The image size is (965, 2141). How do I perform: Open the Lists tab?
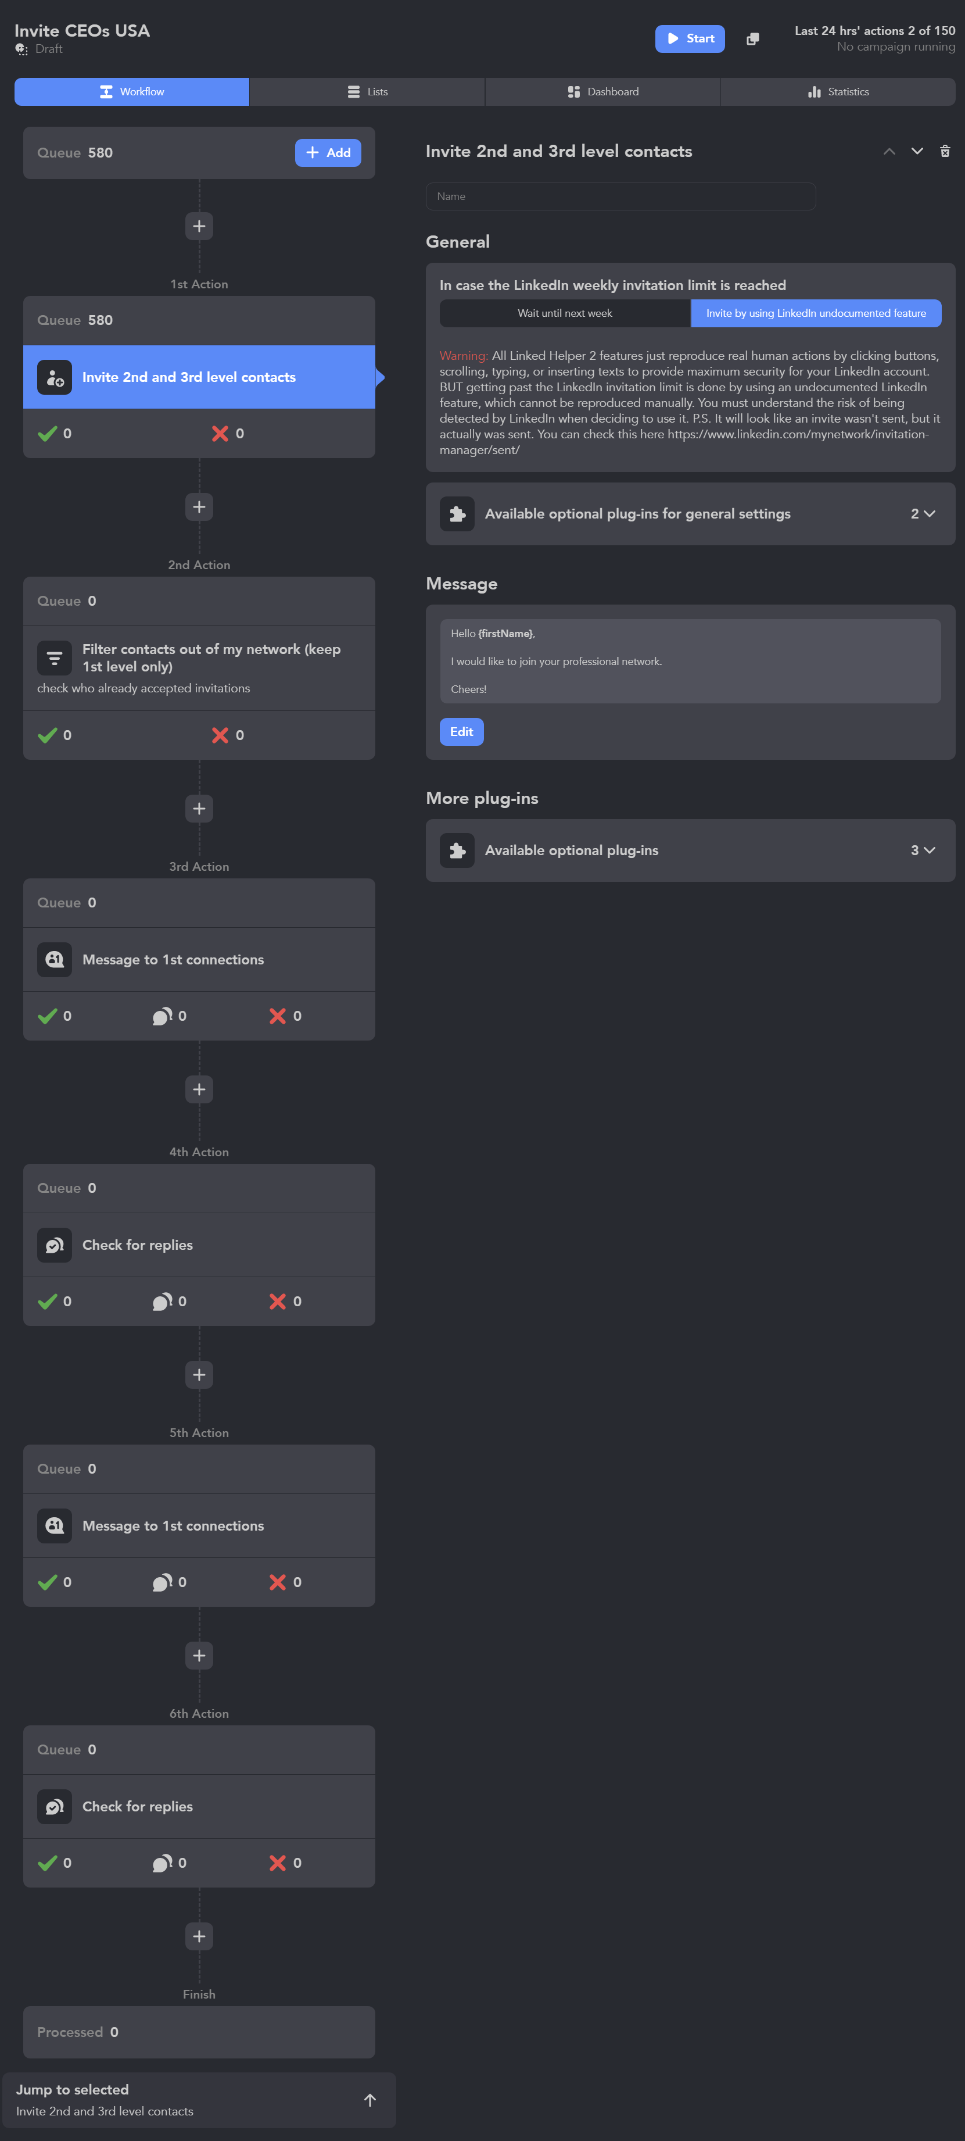click(367, 92)
